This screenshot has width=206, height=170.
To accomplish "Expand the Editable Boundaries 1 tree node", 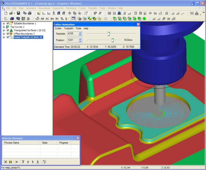I will click(4, 23).
